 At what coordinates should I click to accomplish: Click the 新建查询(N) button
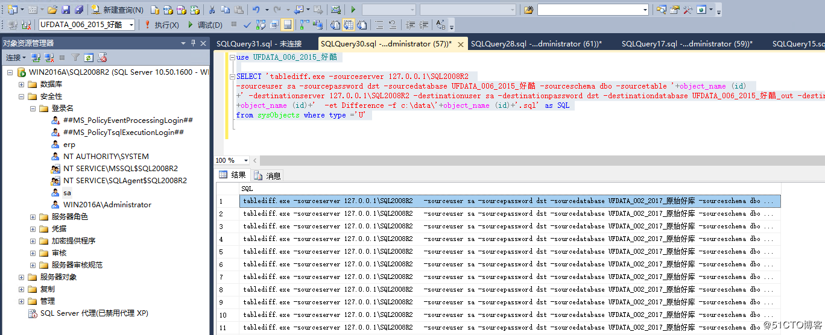(x=118, y=10)
